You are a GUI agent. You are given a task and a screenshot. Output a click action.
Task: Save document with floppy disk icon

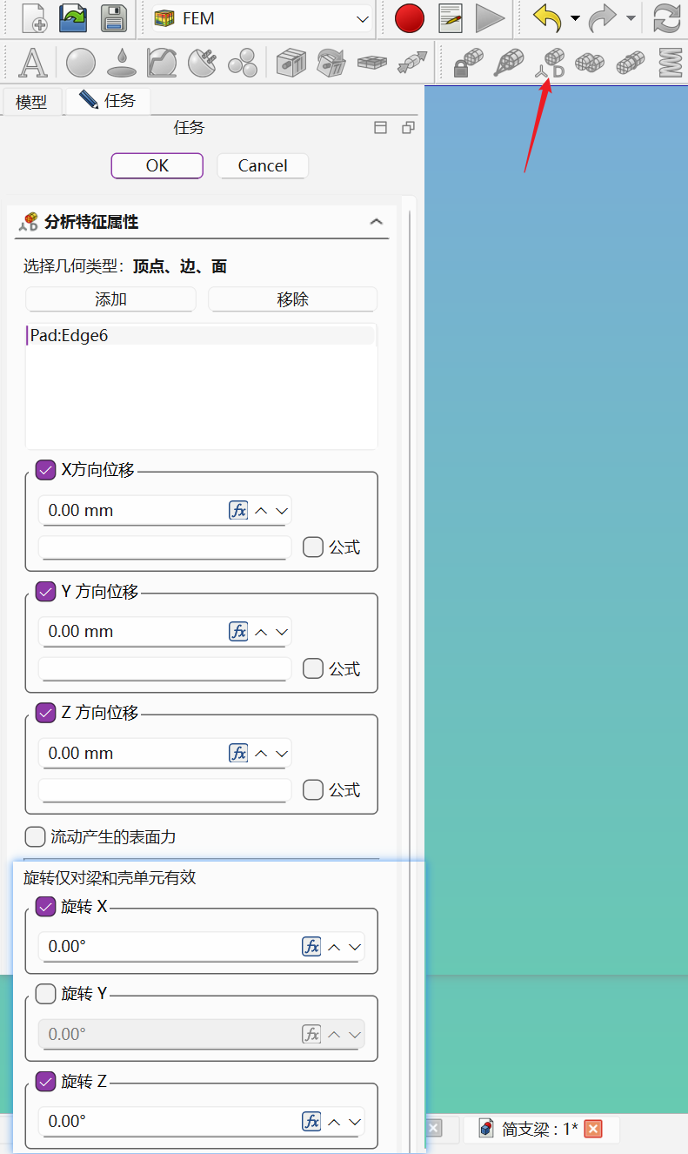[x=113, y=18]
